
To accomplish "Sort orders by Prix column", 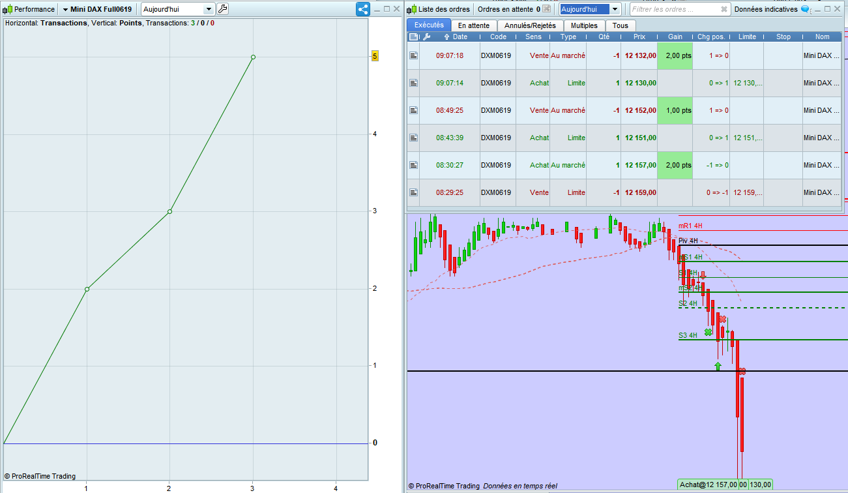I will click(639, 37).
